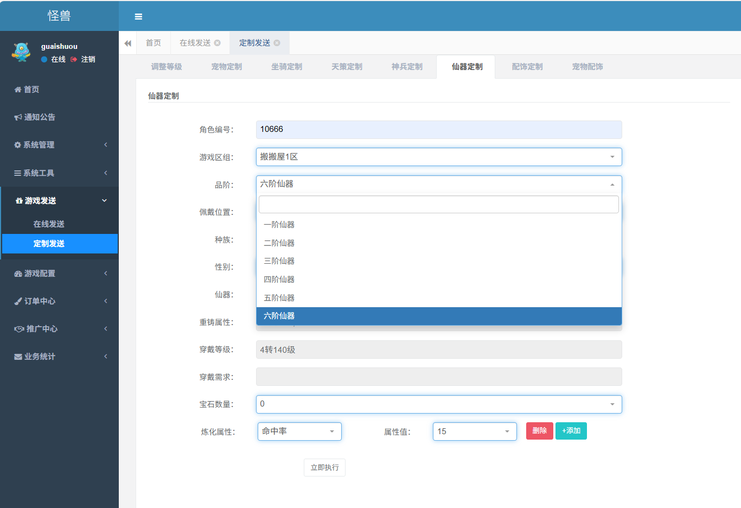Screen dimensions: 741x508
Task: Open the 游戏区组 dropdown
Action: point(438,157)
